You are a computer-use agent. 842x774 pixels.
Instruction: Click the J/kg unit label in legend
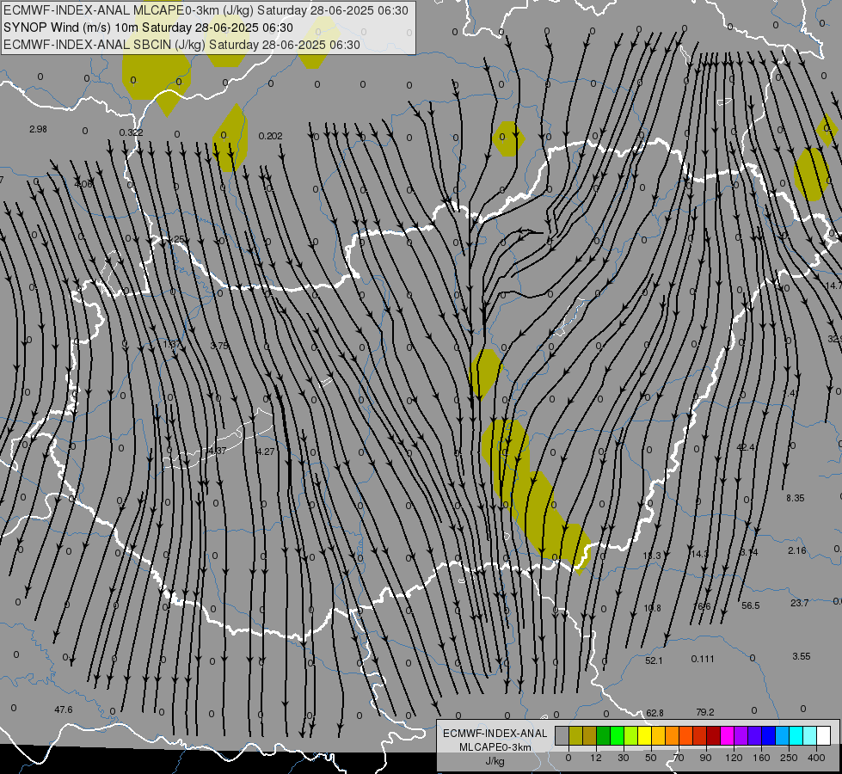(495, 761)
